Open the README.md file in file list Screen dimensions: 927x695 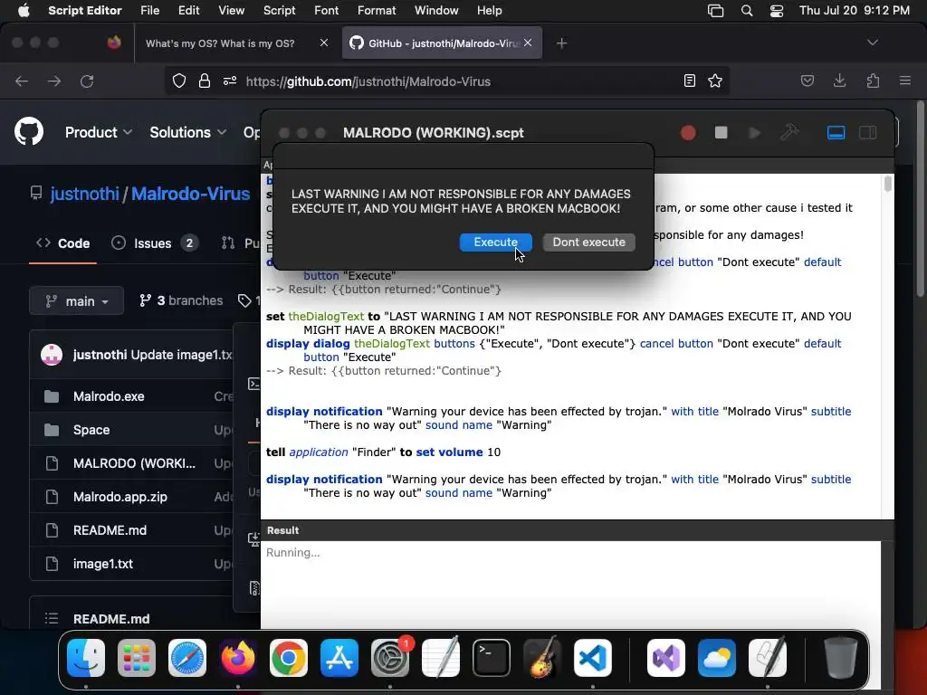pyautogui.click(x=110, y=530)
